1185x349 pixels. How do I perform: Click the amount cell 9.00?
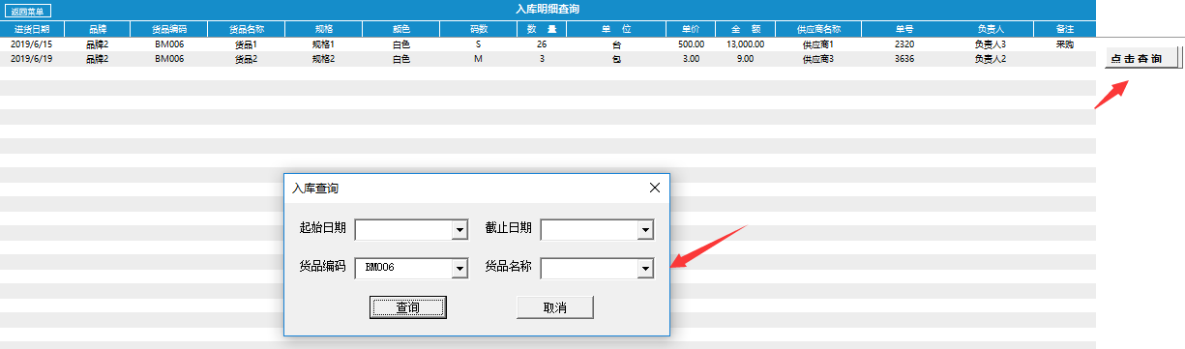(x=745, y=59)
